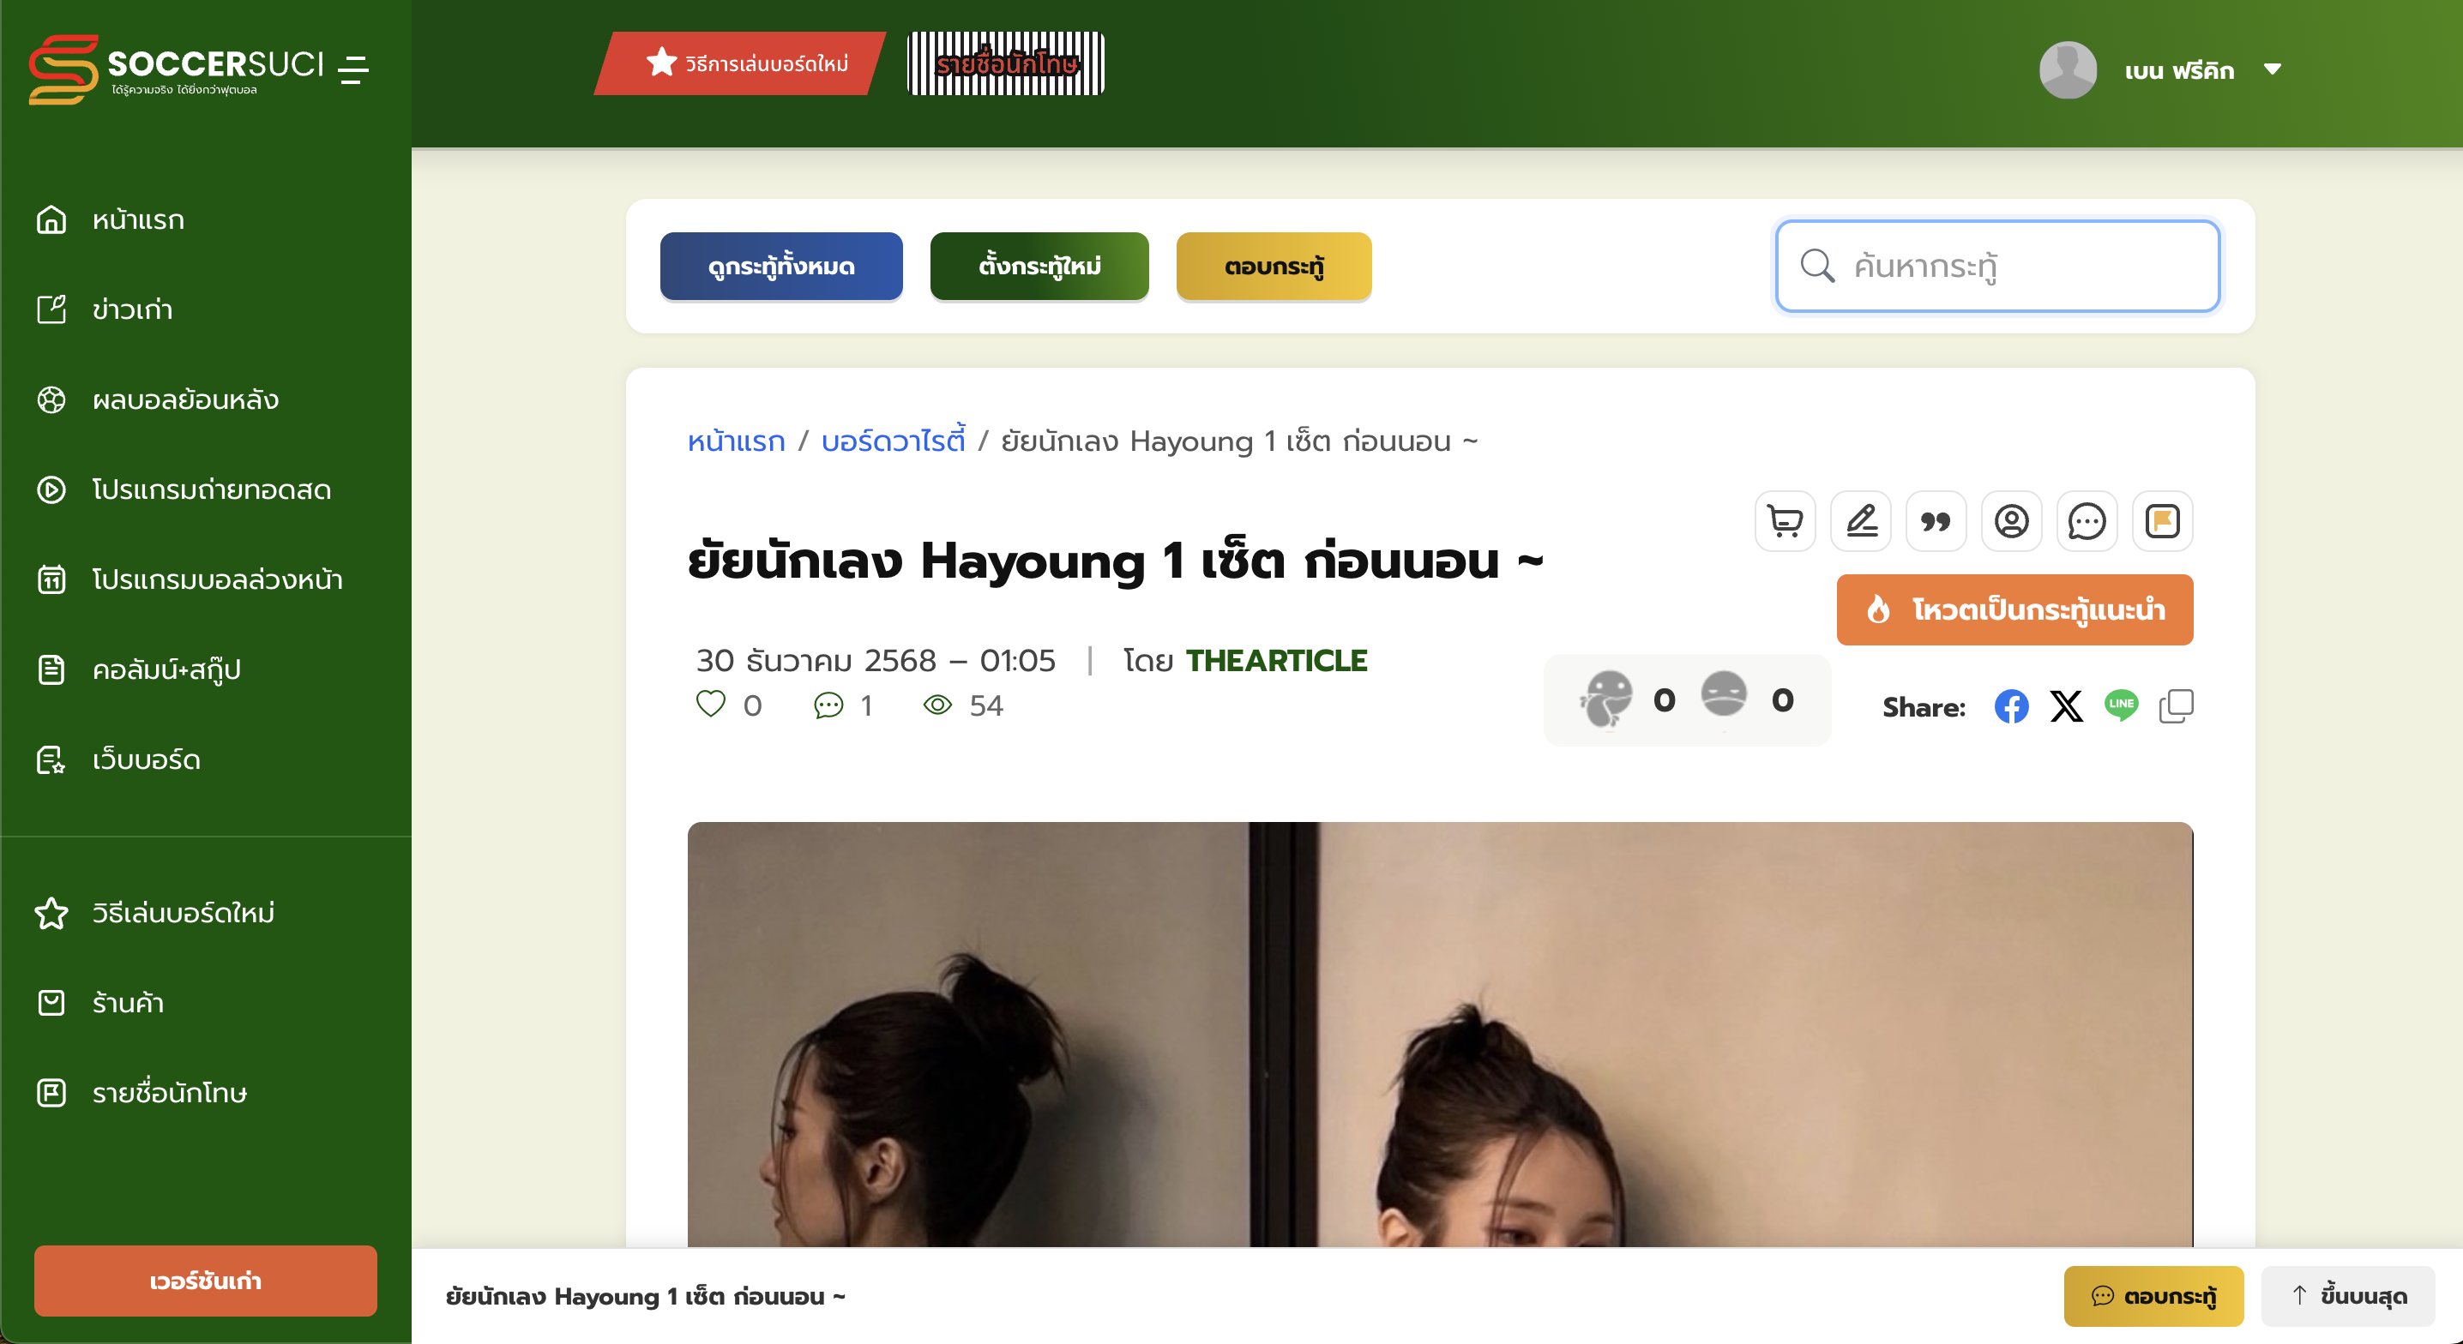Screen dimensions: 2463x1344
Task: Toggle the heart like on post
Action: click(710, 705)
